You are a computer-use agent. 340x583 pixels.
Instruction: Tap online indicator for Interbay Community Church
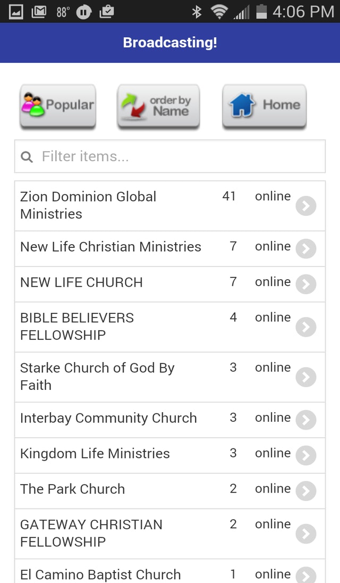tap(272, 418)
